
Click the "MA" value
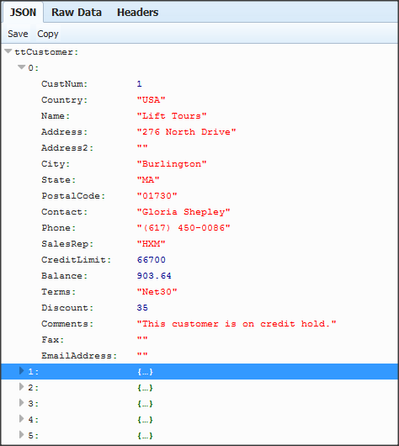coord(148,180)
